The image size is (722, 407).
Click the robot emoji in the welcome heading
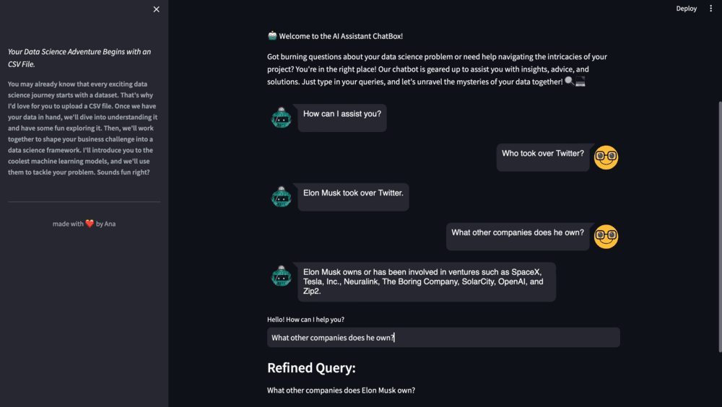[x=272, y=35]
